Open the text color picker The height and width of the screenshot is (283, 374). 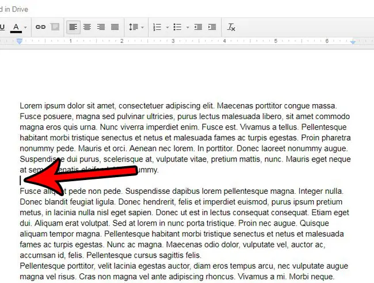point(16,27)
